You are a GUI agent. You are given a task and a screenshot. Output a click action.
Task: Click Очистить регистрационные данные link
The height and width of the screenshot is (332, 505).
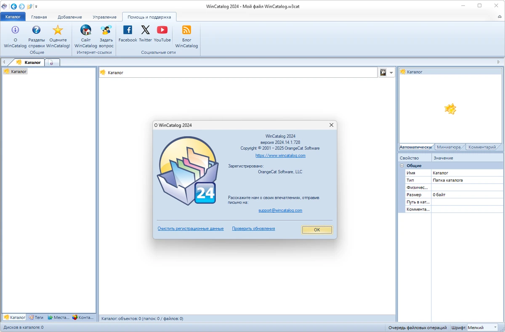point(191,229)
